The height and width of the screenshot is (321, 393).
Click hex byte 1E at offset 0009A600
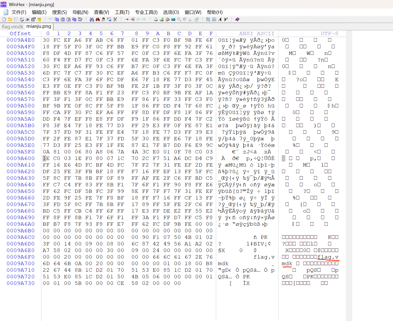point(46,158)
